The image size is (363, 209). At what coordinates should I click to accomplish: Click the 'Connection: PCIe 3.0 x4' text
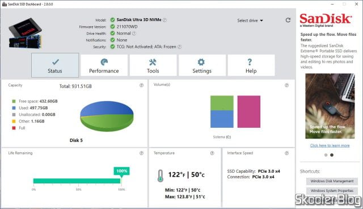click(x=251, y=177)
